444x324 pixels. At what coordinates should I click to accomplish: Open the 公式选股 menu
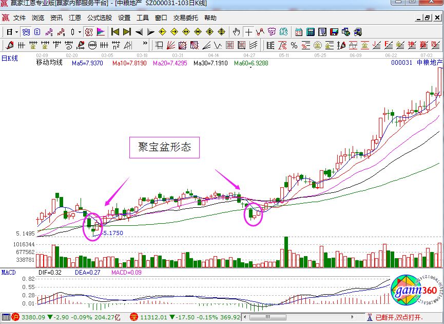click(x=100, y=18)
